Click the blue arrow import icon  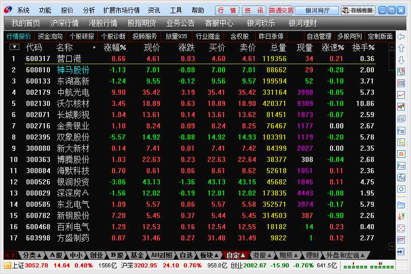point(401,252)
